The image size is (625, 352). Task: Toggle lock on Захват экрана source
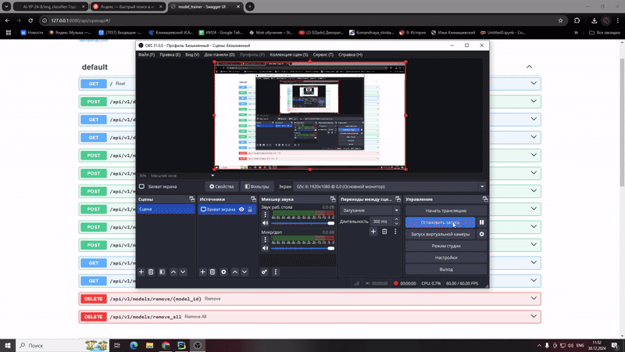[x=250, y=210]
